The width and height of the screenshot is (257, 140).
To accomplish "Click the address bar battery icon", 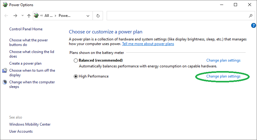I will (x=36, y=16).
